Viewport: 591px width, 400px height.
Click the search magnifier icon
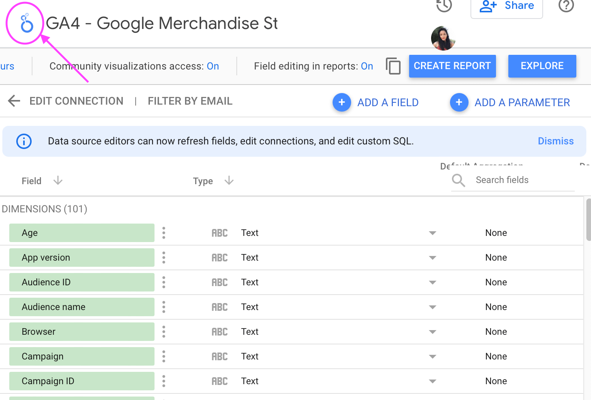click(x=459, y=180)
